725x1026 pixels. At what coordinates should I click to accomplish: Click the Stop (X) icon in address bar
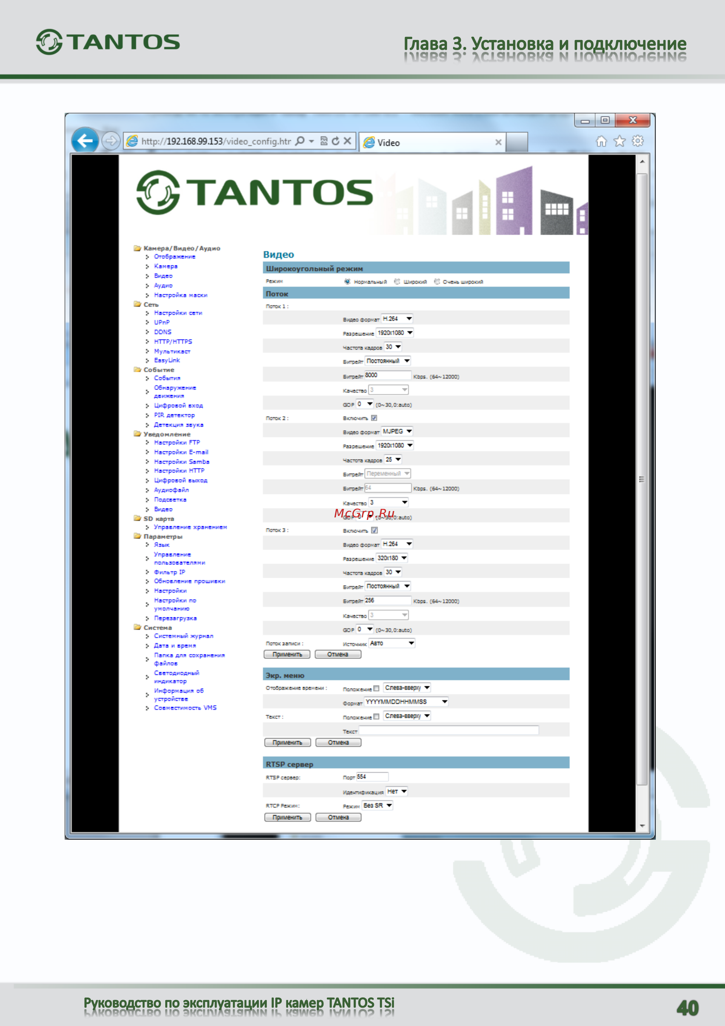click(347, 141)
